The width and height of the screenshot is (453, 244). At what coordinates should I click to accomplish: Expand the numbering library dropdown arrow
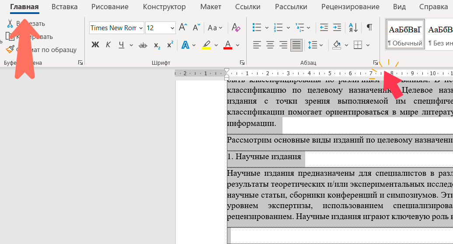pos(288,28)
